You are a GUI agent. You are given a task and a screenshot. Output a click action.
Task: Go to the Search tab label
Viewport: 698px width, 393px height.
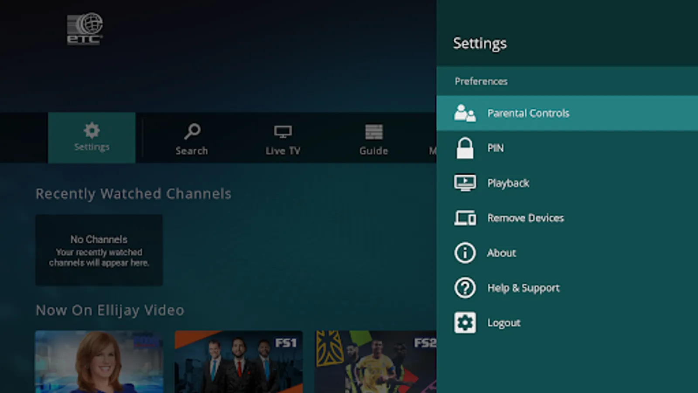192,151
